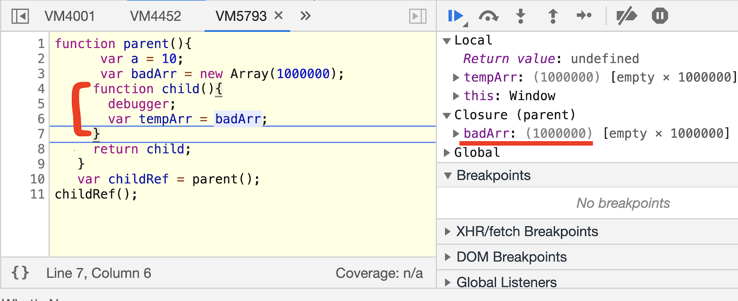Collapse the Local scope section
This screenshot has height=301, width=738.
click(x=446, y=41)
